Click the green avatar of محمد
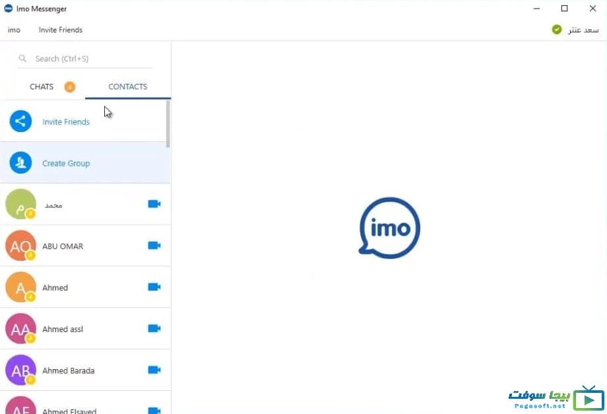This screenshot has width=607, height=414. [20, 204]
